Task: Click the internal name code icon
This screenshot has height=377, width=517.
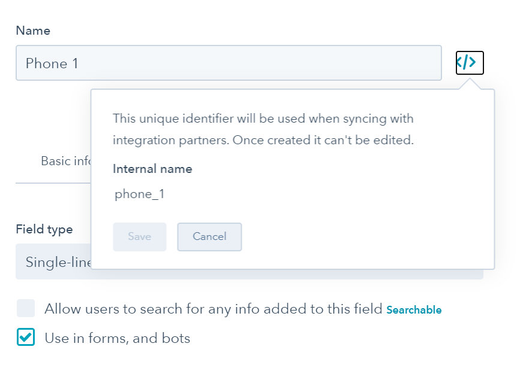Action: coord(470,62)
